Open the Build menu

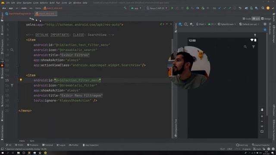click(52, 3)
